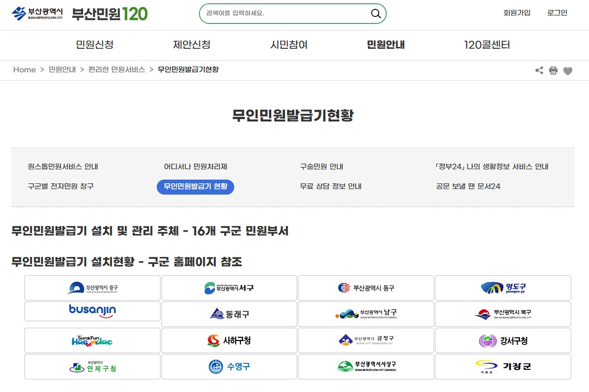The image size is (589, 392).
Task: Click heading 무인민원발급기 설치현황 - 구군 홈페이지 참조
Action: pyautogui.click(x=127, y=262)
